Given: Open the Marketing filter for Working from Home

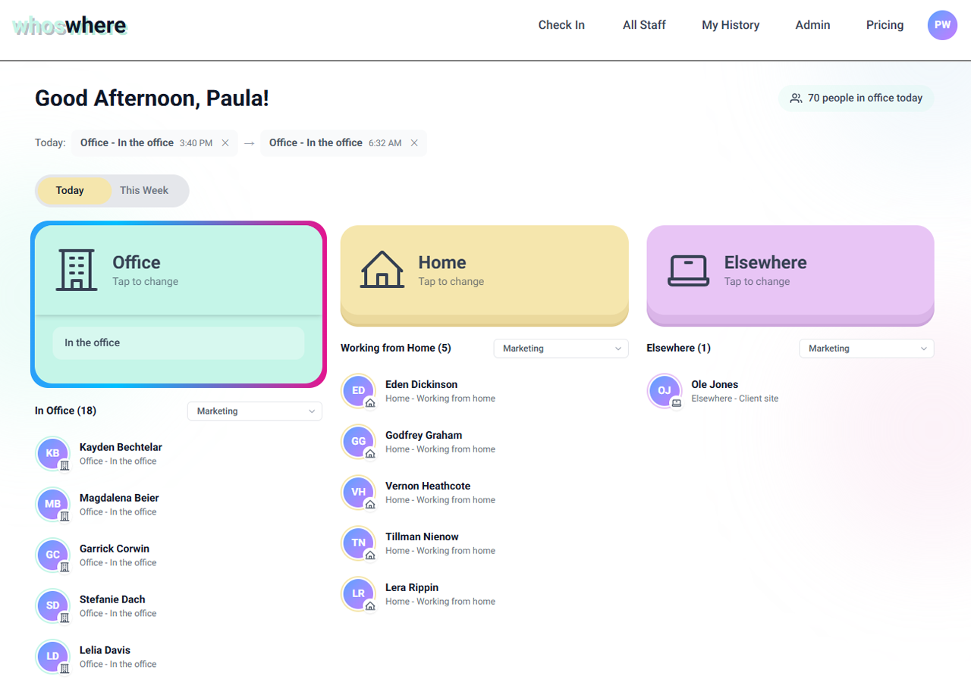Looking at the screenshot, I should pos(561,348).
